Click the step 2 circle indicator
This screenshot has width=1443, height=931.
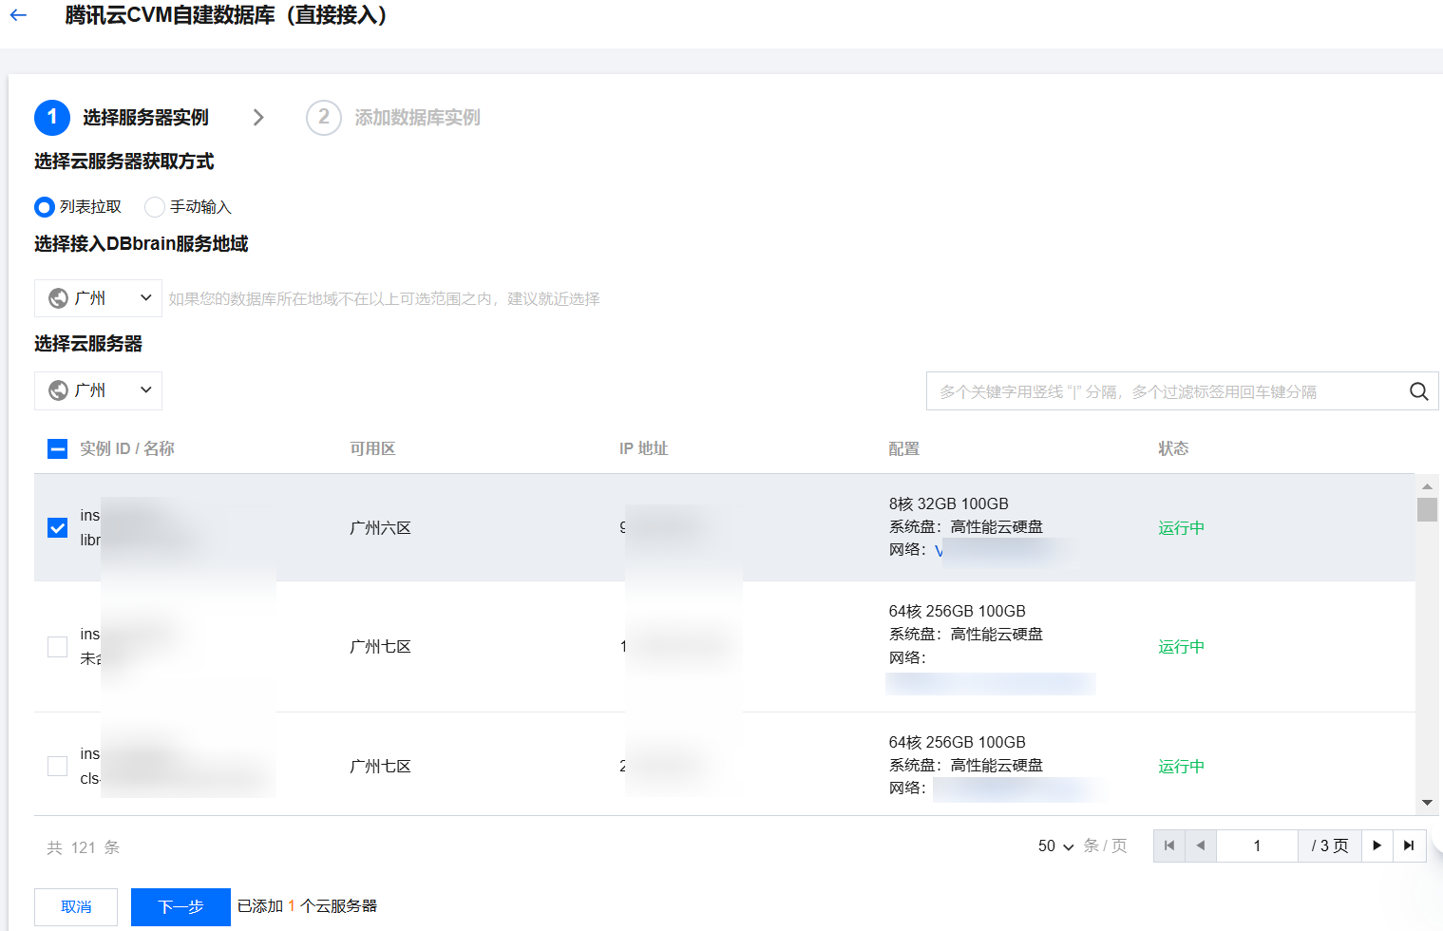pos(324,118)
